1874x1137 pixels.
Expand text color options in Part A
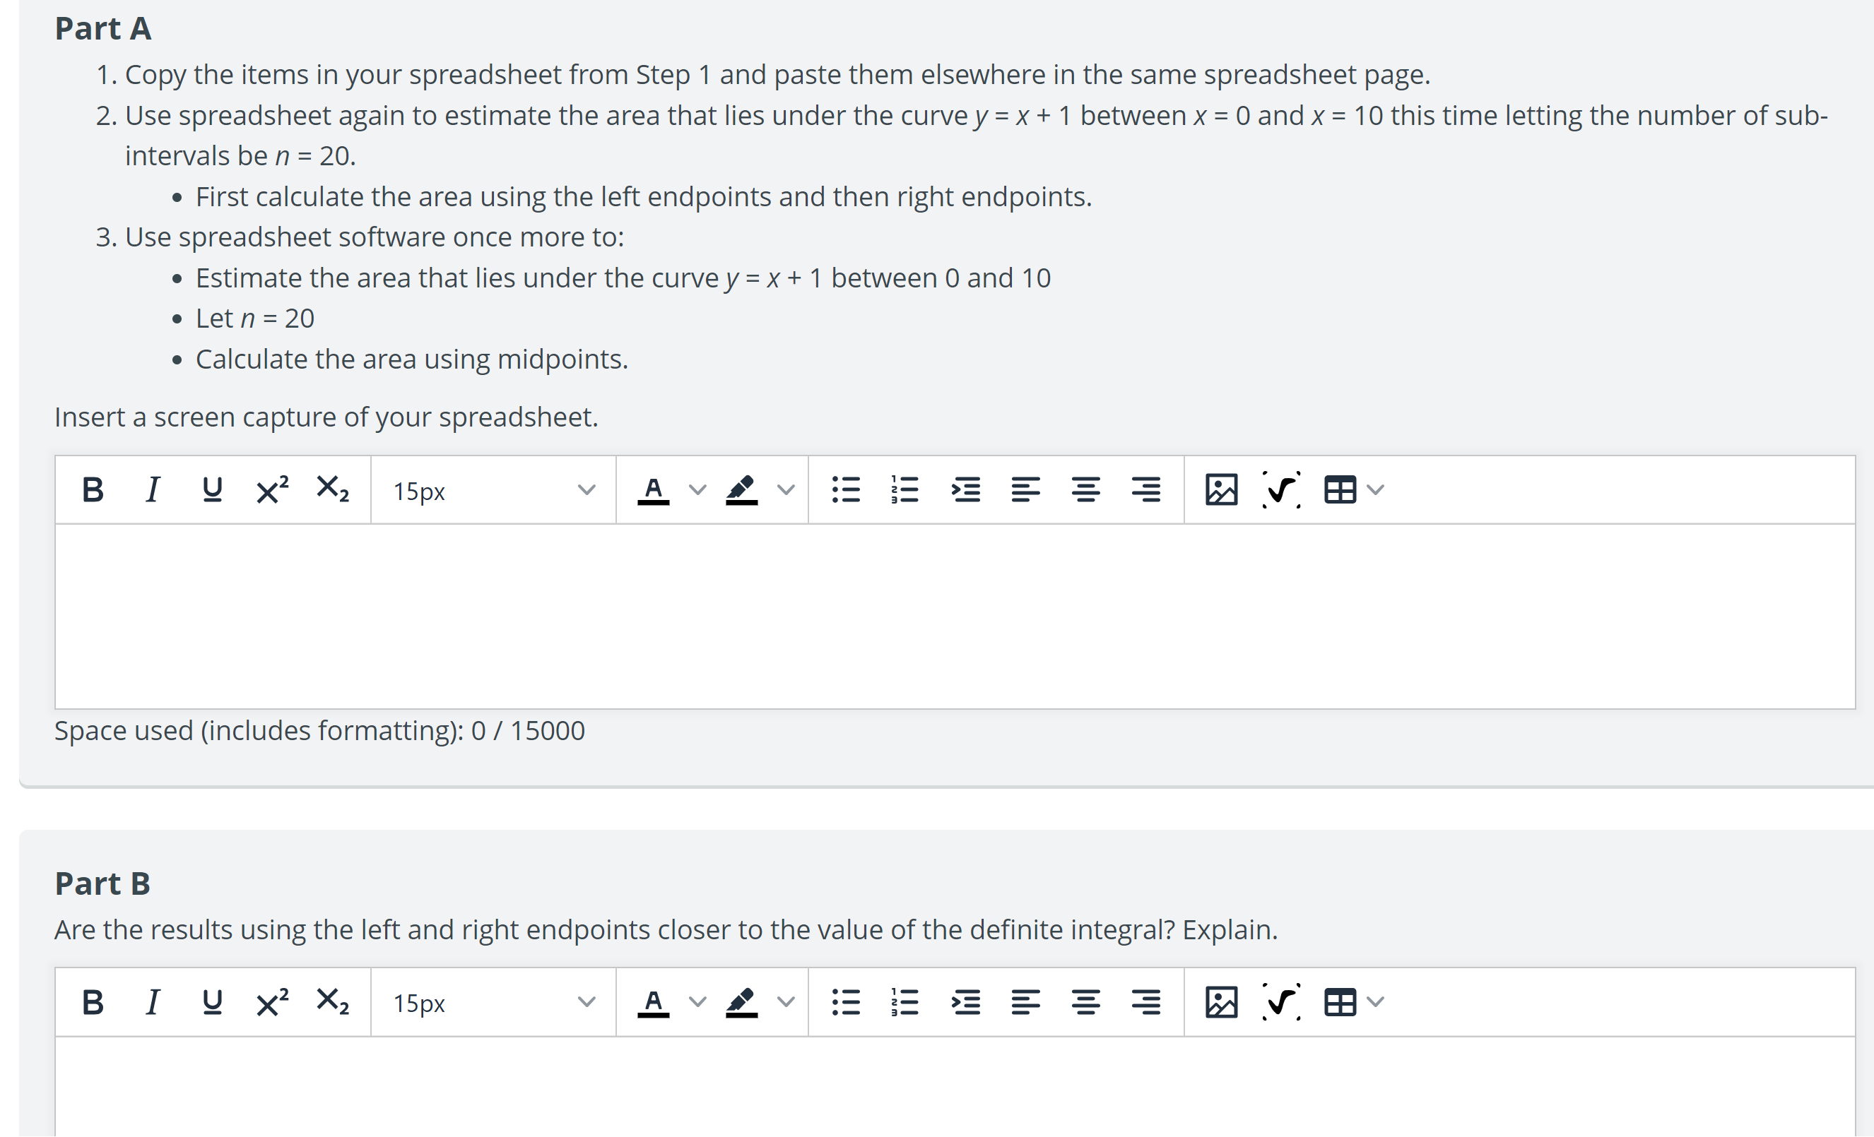[x=697, y=490]
